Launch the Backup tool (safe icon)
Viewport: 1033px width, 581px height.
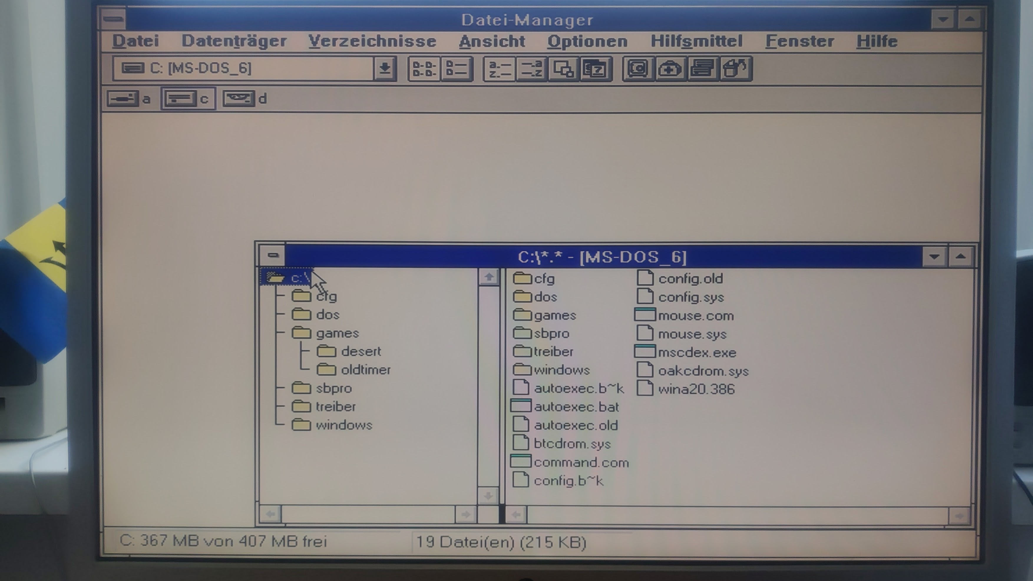pyautogui.click(x=638, y=69)
